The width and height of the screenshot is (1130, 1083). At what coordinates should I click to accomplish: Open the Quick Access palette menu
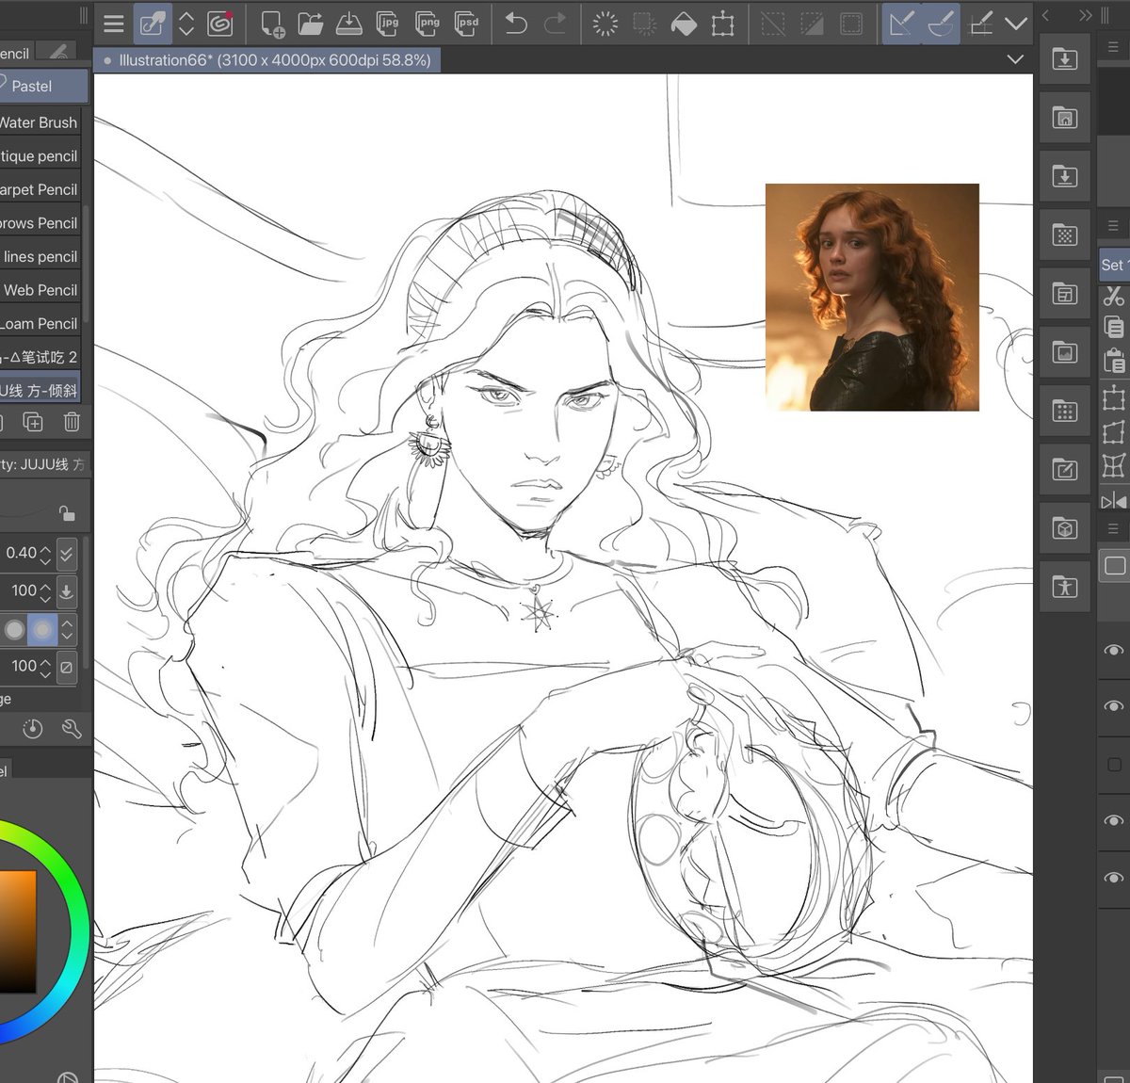click(x=1112, y=225)
